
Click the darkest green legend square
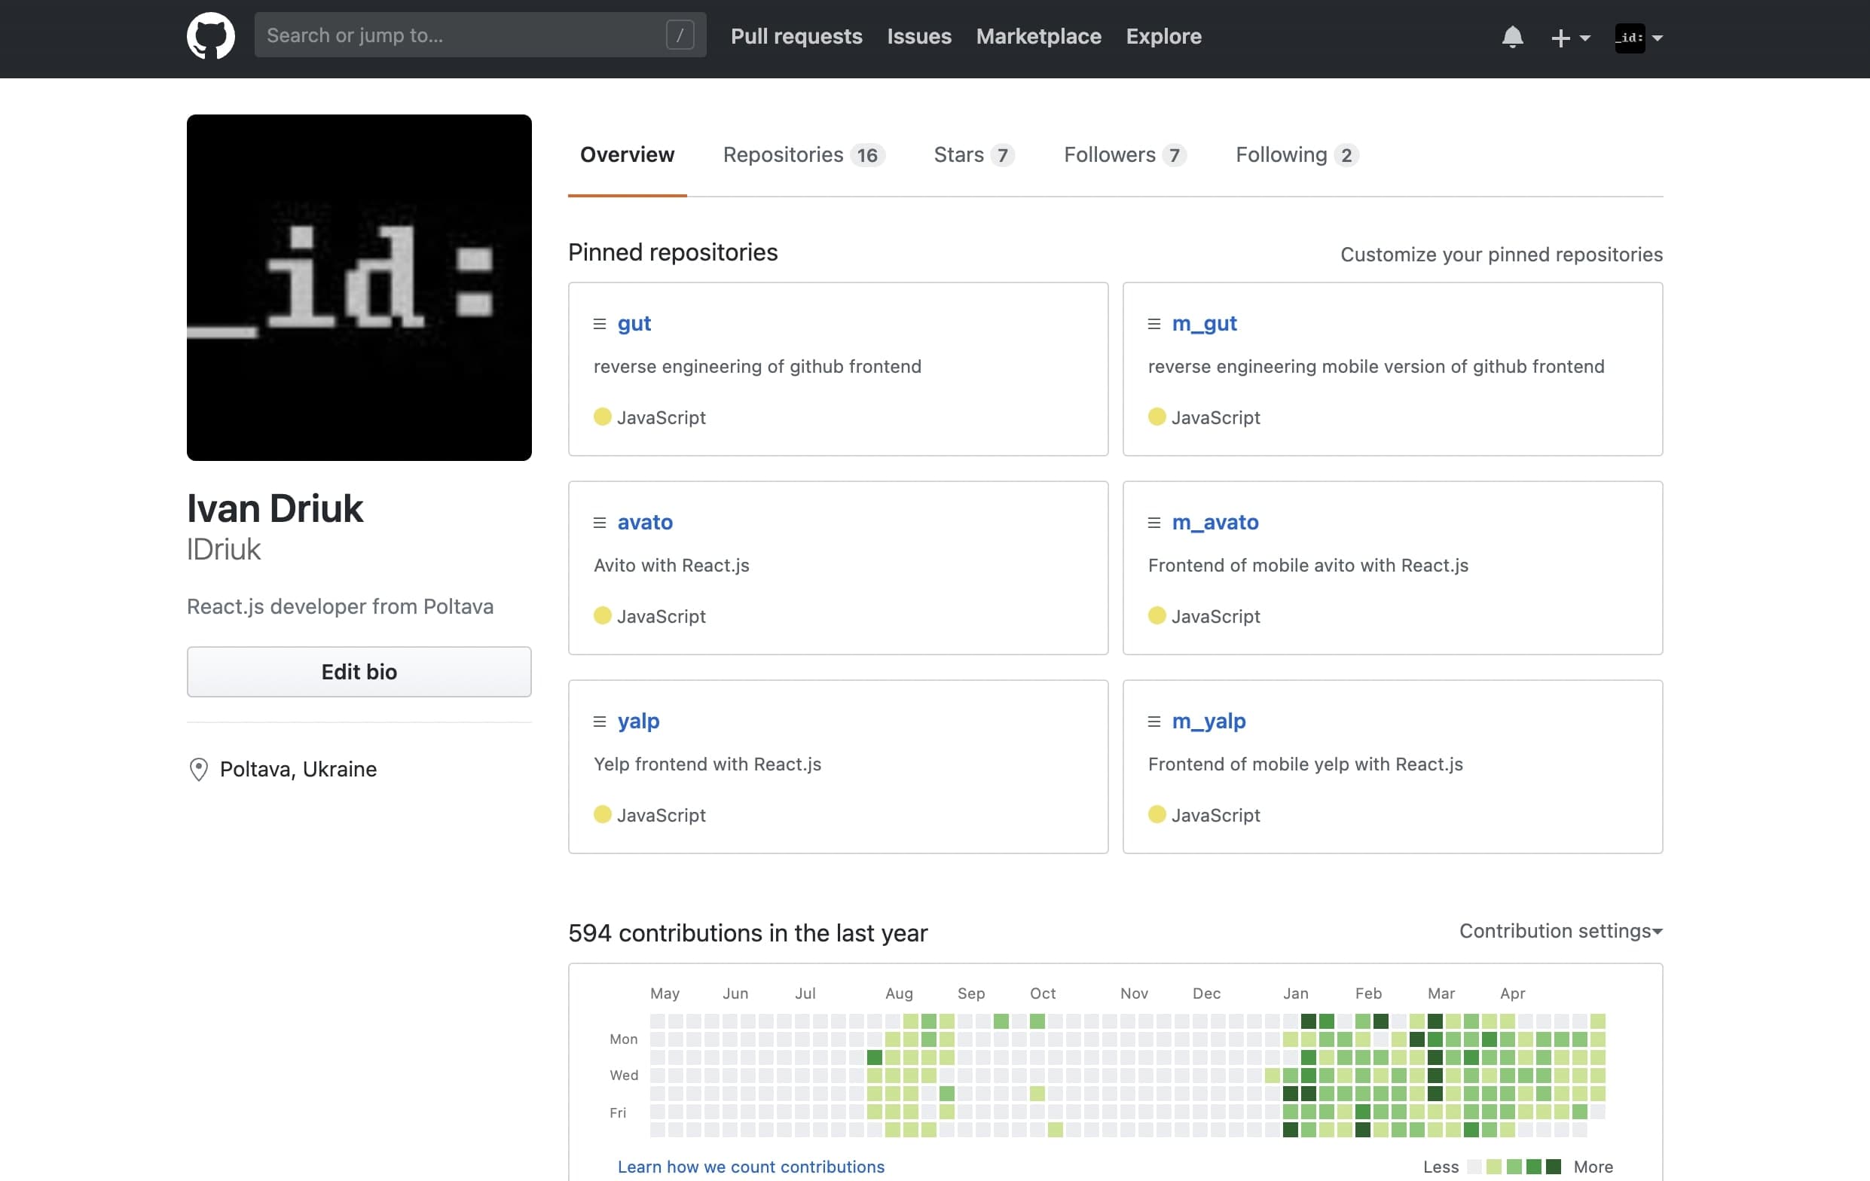click(x=1553, y=1166)
